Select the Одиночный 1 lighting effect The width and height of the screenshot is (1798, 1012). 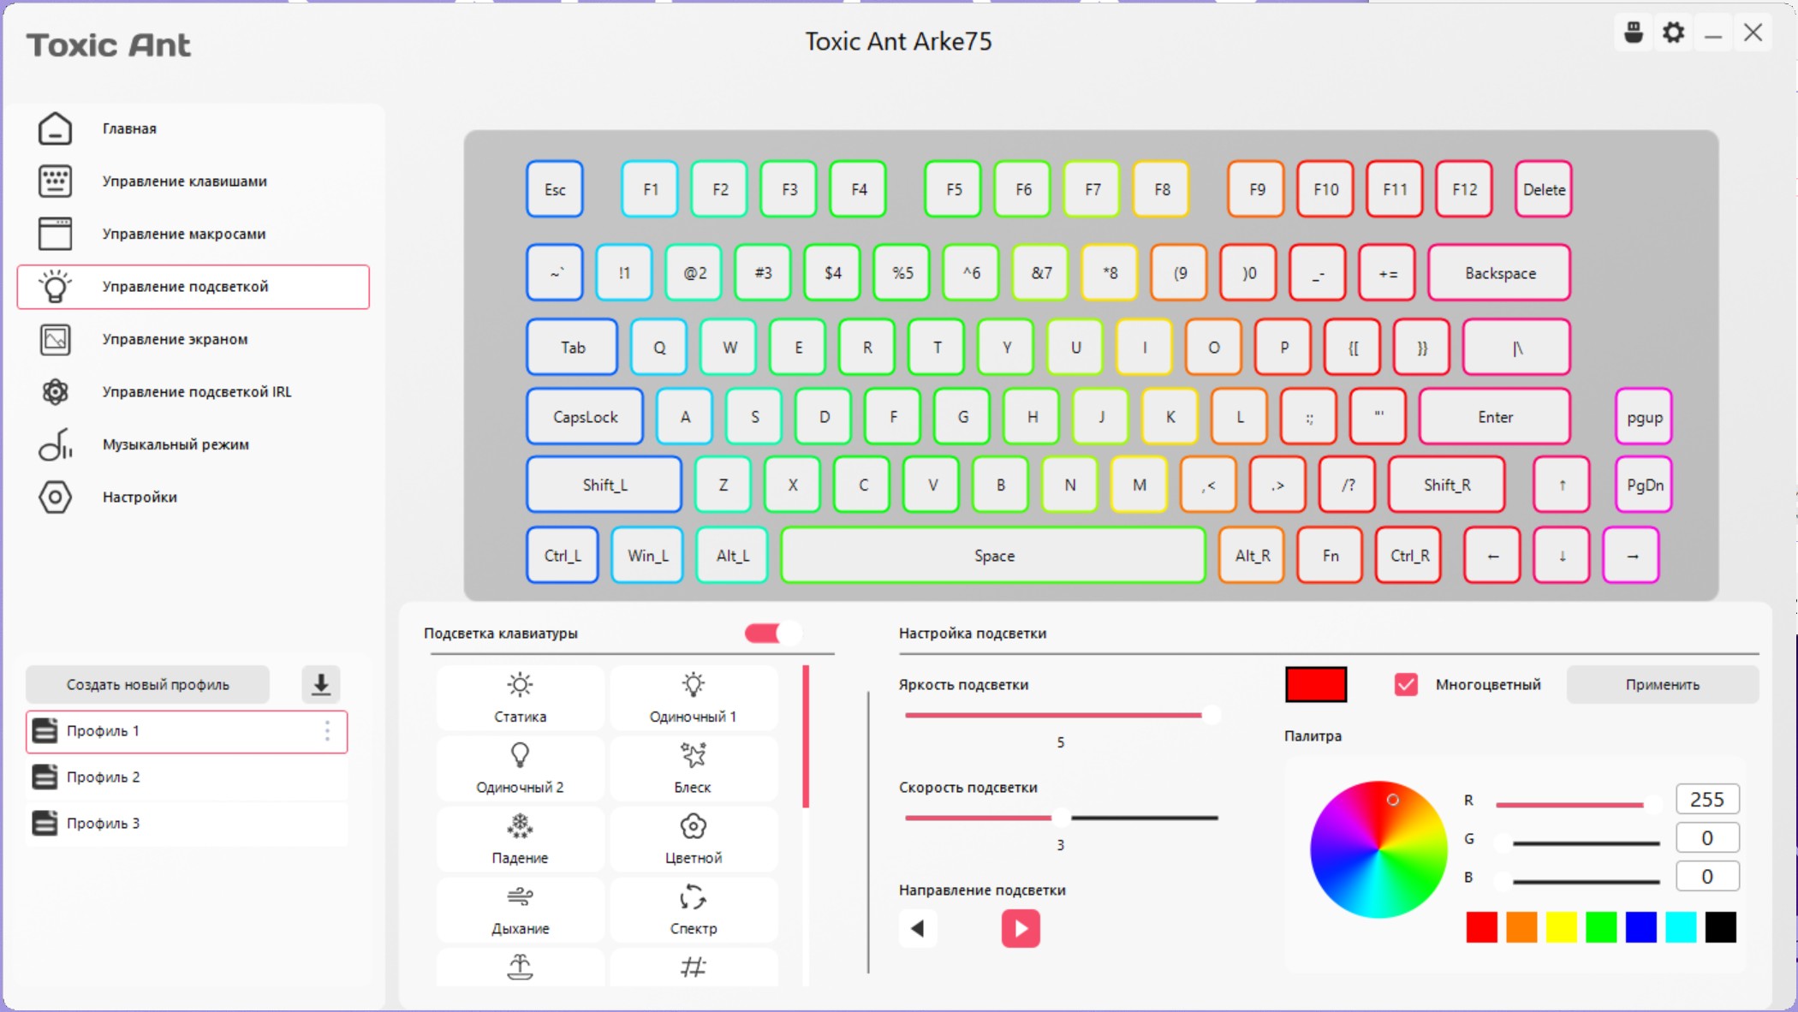[694, 699]
